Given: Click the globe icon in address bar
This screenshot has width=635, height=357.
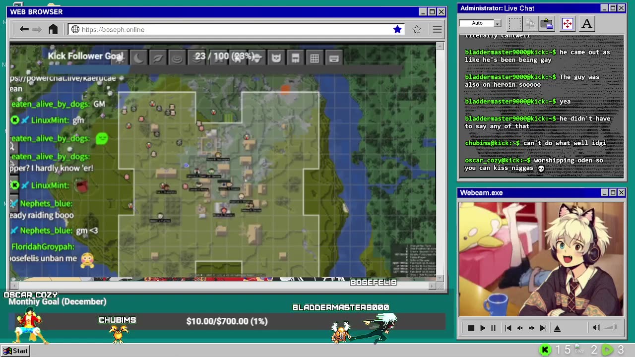Looking at the screenshot, I should (x=75, y=30).
